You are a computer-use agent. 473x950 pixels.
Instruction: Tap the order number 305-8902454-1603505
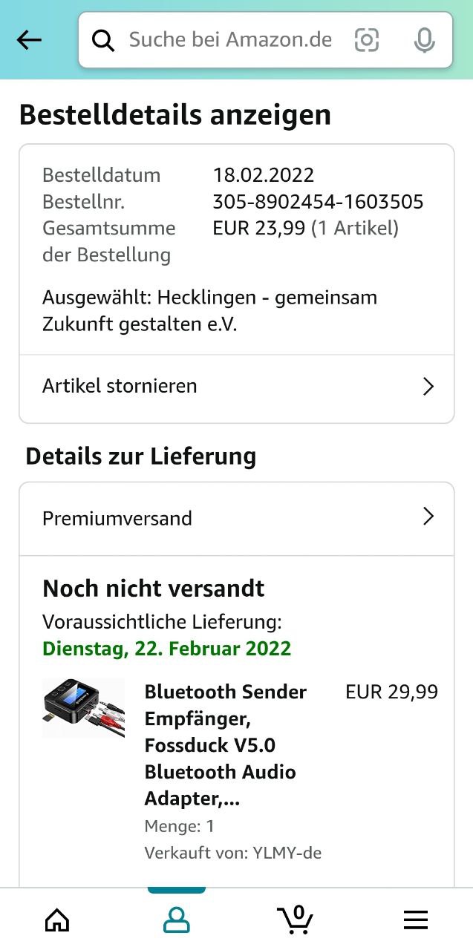tap(318, 202)
